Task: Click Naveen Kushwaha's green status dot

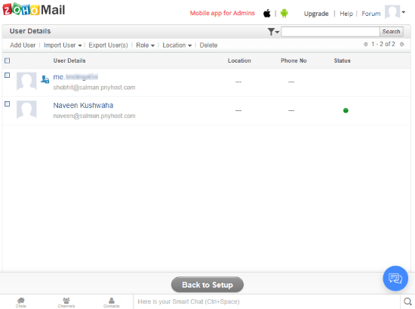Action: point(346,110)
